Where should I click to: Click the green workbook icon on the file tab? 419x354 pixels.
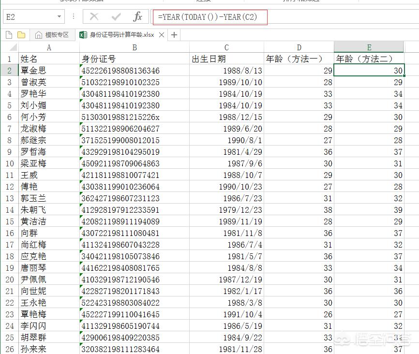coord(83,34)
